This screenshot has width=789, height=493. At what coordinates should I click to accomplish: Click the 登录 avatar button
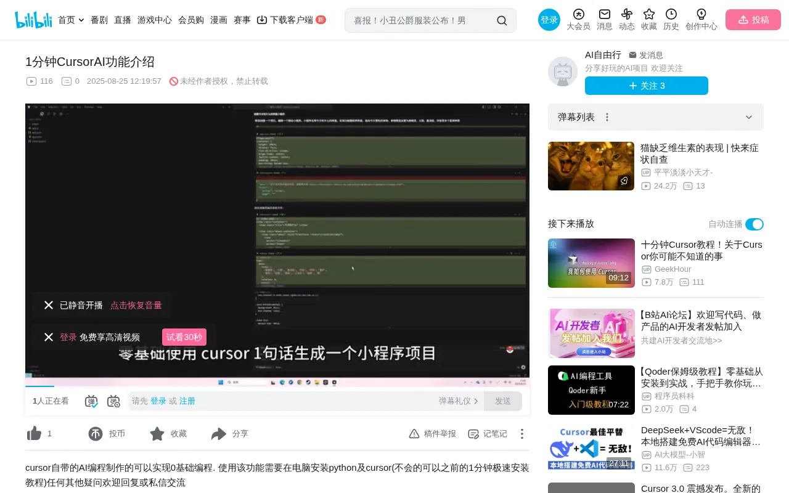[x=549, y=20]
